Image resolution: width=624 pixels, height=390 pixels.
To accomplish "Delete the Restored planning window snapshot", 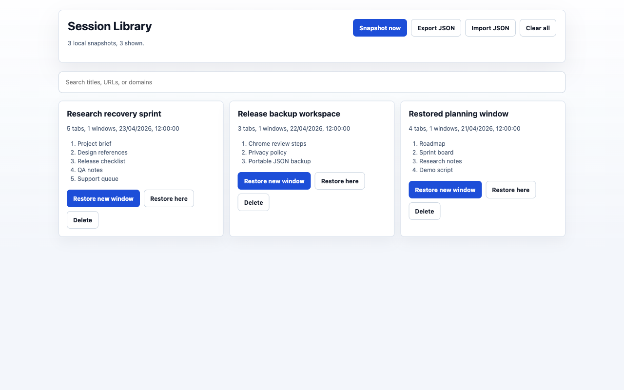I will pyautogui.click(x=424, y=211).
